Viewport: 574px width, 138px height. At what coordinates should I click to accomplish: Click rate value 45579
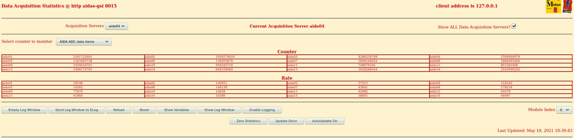pyautogui.click(x=506, y=92)
